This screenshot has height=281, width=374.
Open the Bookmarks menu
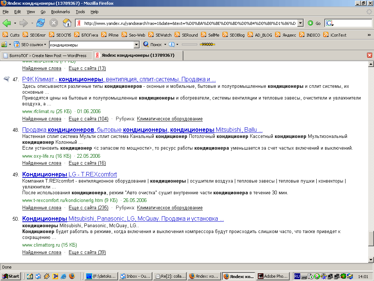(x=60, y=12)
